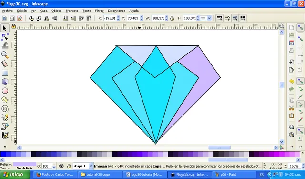Toggle move patterns with object
The image size is (305, 179).
pyautogui.click(x=243, y=18)
